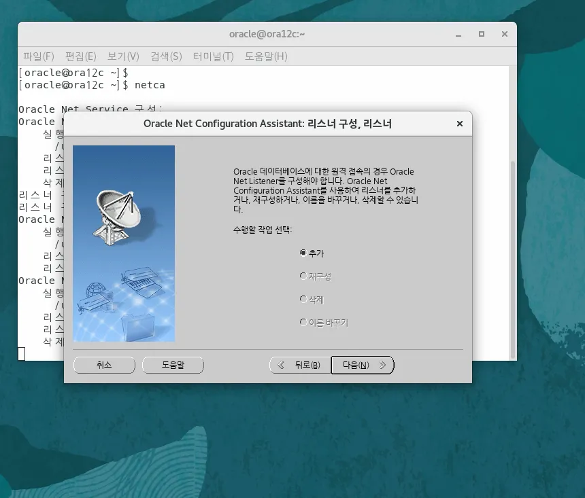Click the 수행할 작업 선택 label

[263, 230]
